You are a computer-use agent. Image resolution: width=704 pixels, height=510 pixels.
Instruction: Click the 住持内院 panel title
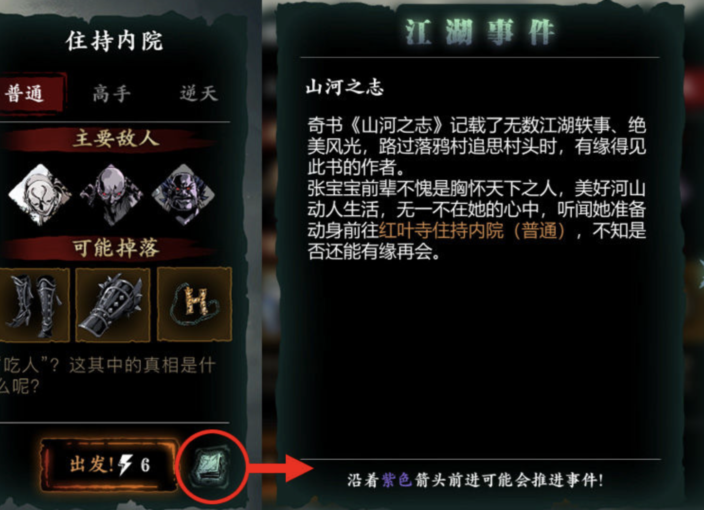tap(115, 41)
